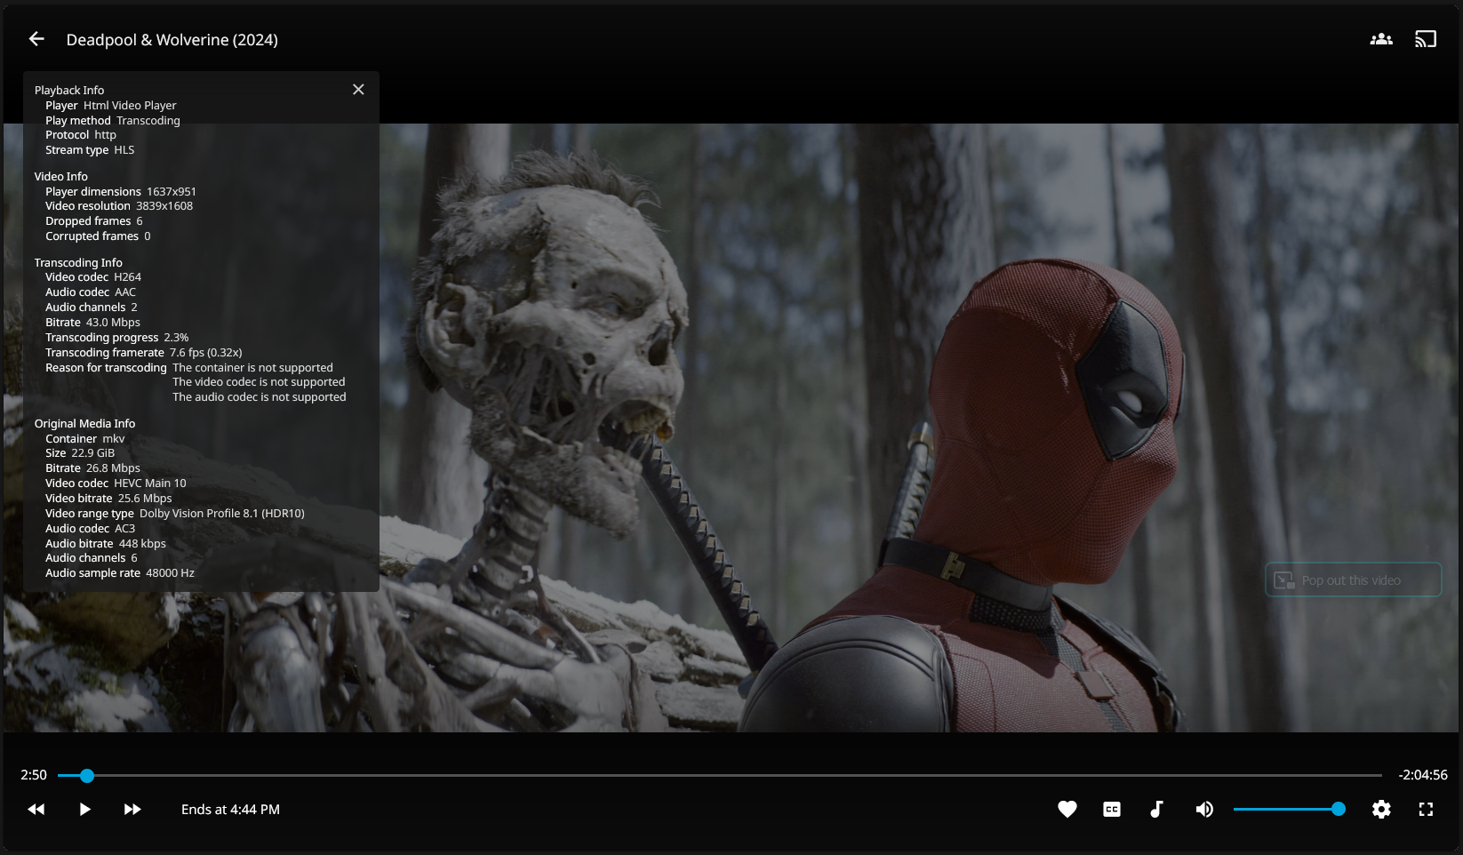Screen dimensions: 1463x855
Task: Open the SyncPlay group menu
Action: (x=1380, y=39)
